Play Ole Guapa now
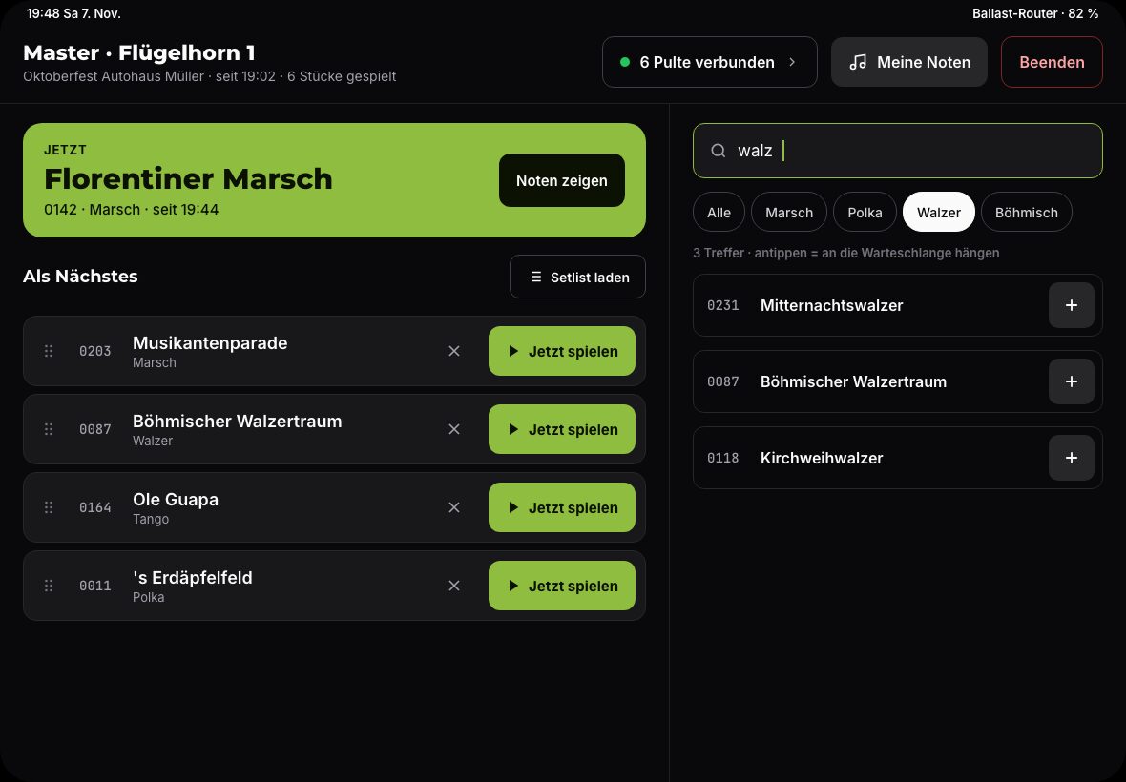The image size is (1126, 782). [561, 507]
